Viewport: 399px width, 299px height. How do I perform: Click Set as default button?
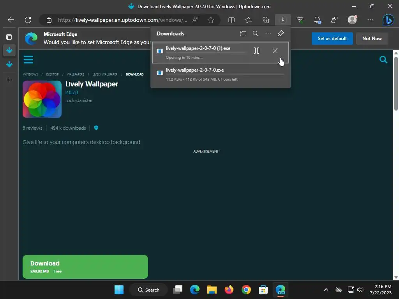point(332,39)
